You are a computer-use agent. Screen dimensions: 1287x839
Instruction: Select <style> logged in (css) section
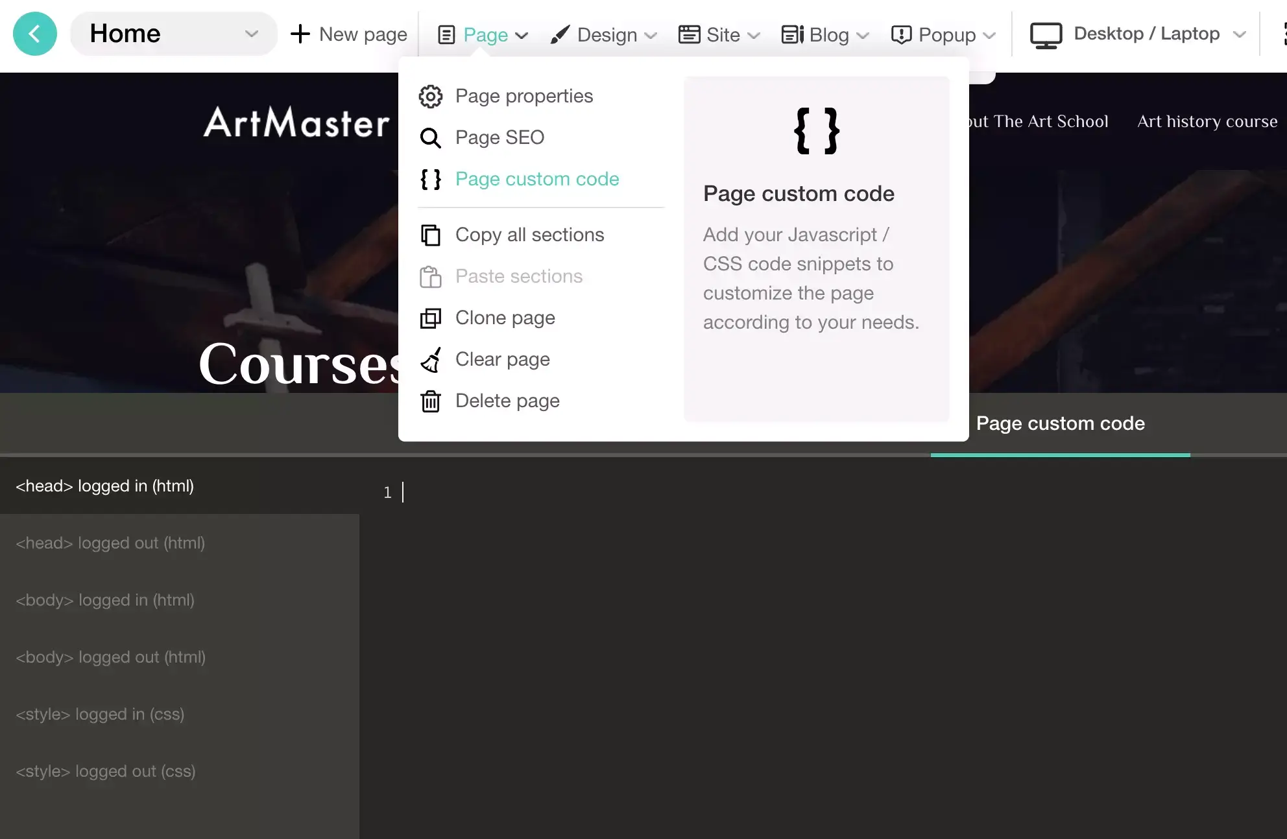point(180,714)
